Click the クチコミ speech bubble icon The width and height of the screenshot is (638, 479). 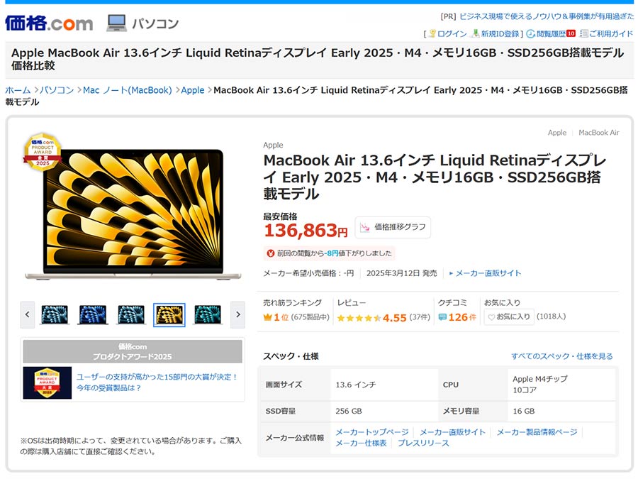(442, 317)
